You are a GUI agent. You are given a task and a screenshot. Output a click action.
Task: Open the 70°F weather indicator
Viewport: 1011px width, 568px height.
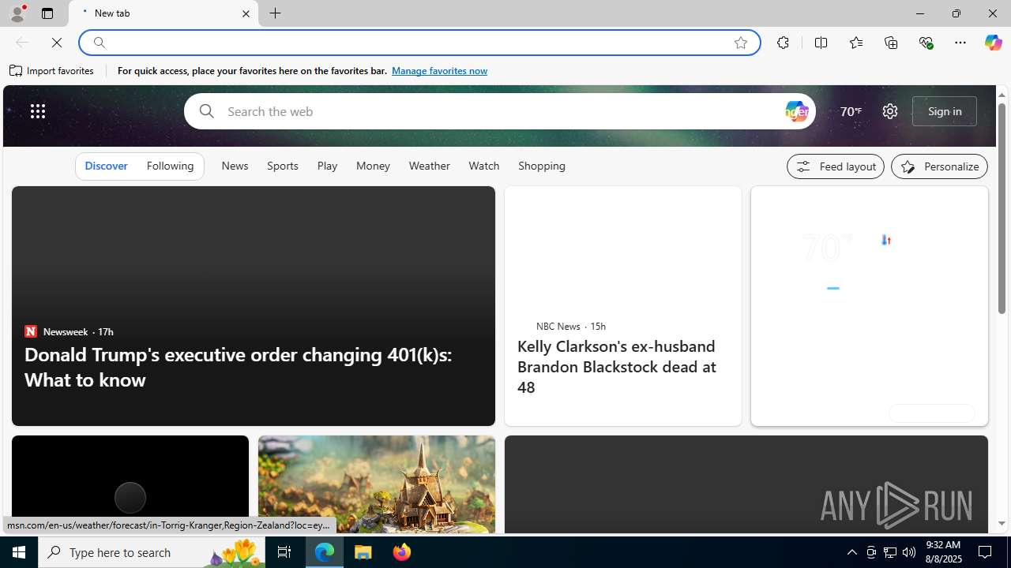click(x=851, y=111)
